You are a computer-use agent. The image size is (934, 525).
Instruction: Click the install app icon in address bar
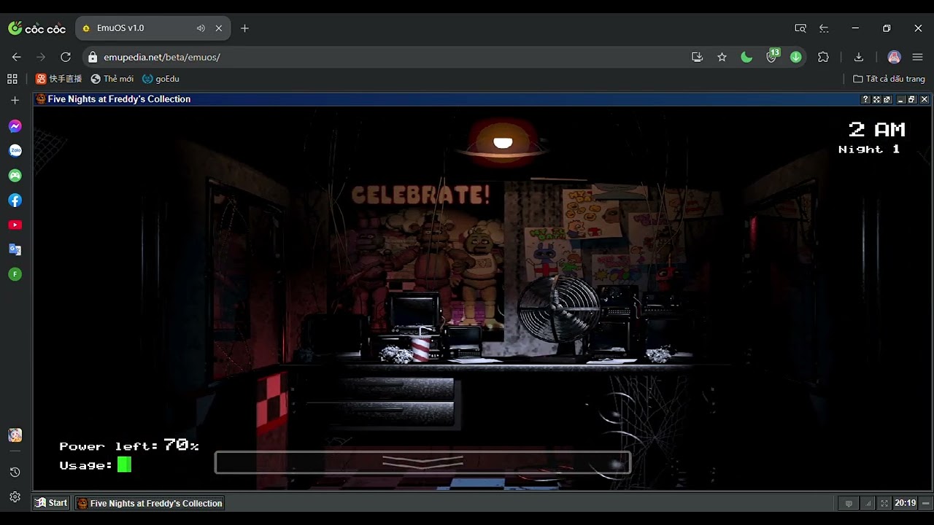(697, 57)
